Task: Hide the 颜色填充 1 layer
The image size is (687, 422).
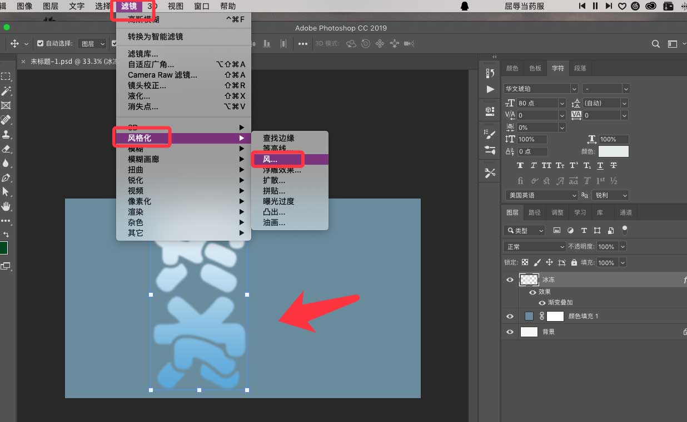Action: [x=510, y=316]
